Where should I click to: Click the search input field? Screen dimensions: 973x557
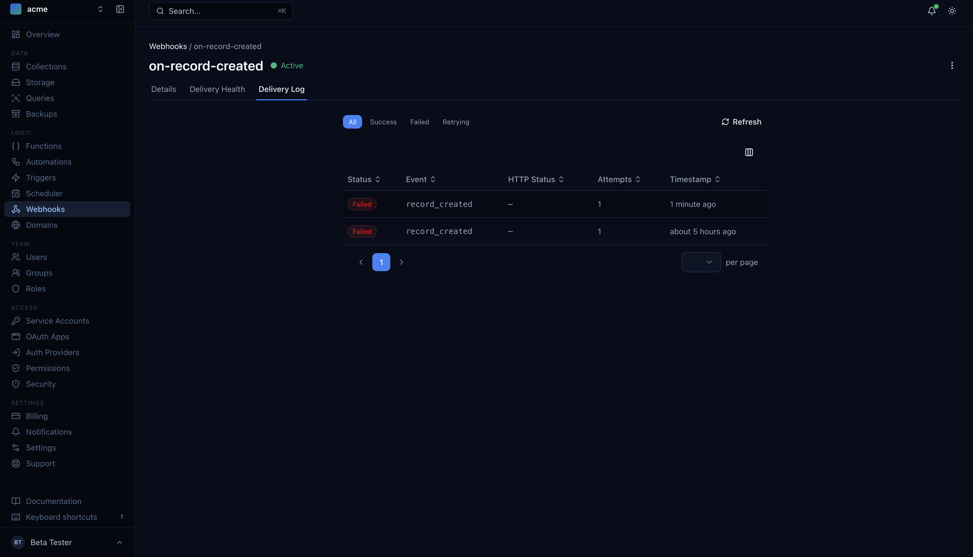coord(221,11)
